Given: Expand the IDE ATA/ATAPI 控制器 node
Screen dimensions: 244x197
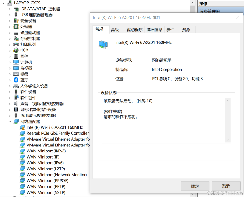Looking at the screenshot, I should pyautogui.click(x=10, y=9).
